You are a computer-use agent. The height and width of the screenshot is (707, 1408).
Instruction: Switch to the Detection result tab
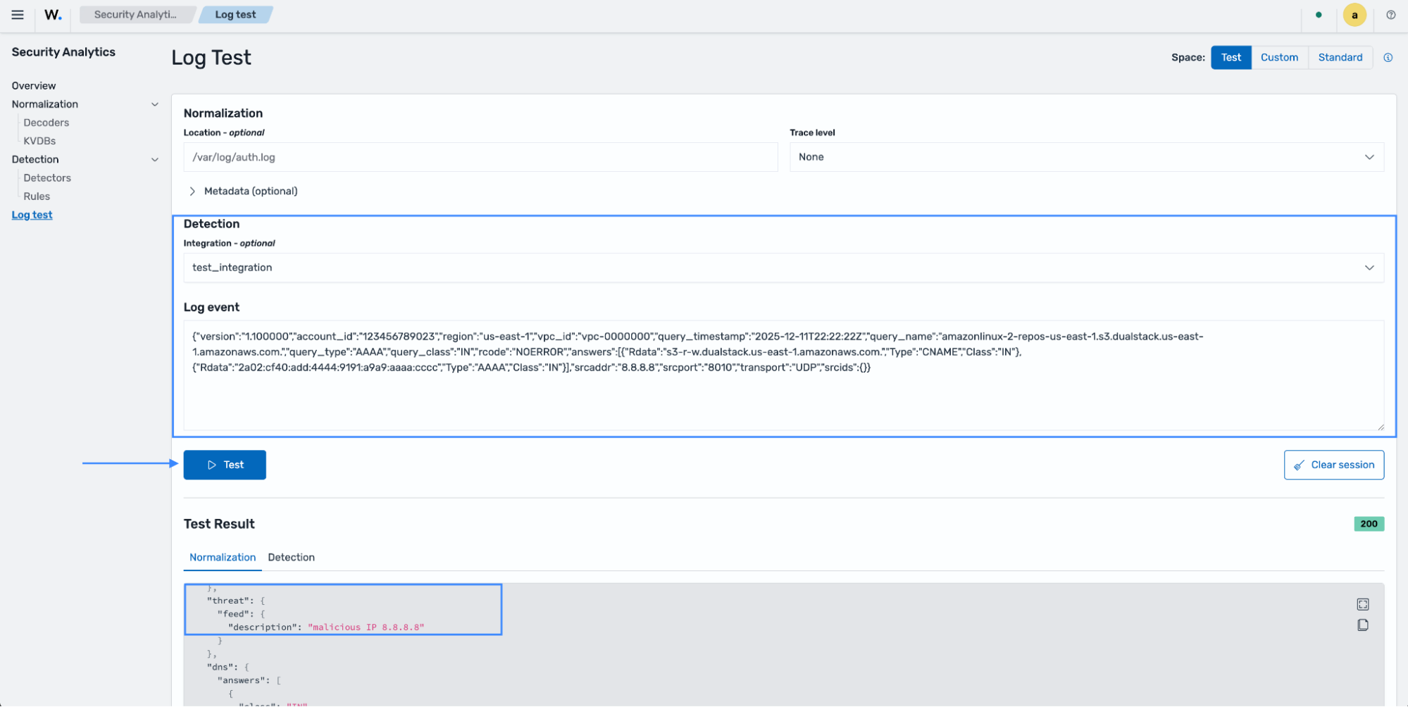(291, 557)
